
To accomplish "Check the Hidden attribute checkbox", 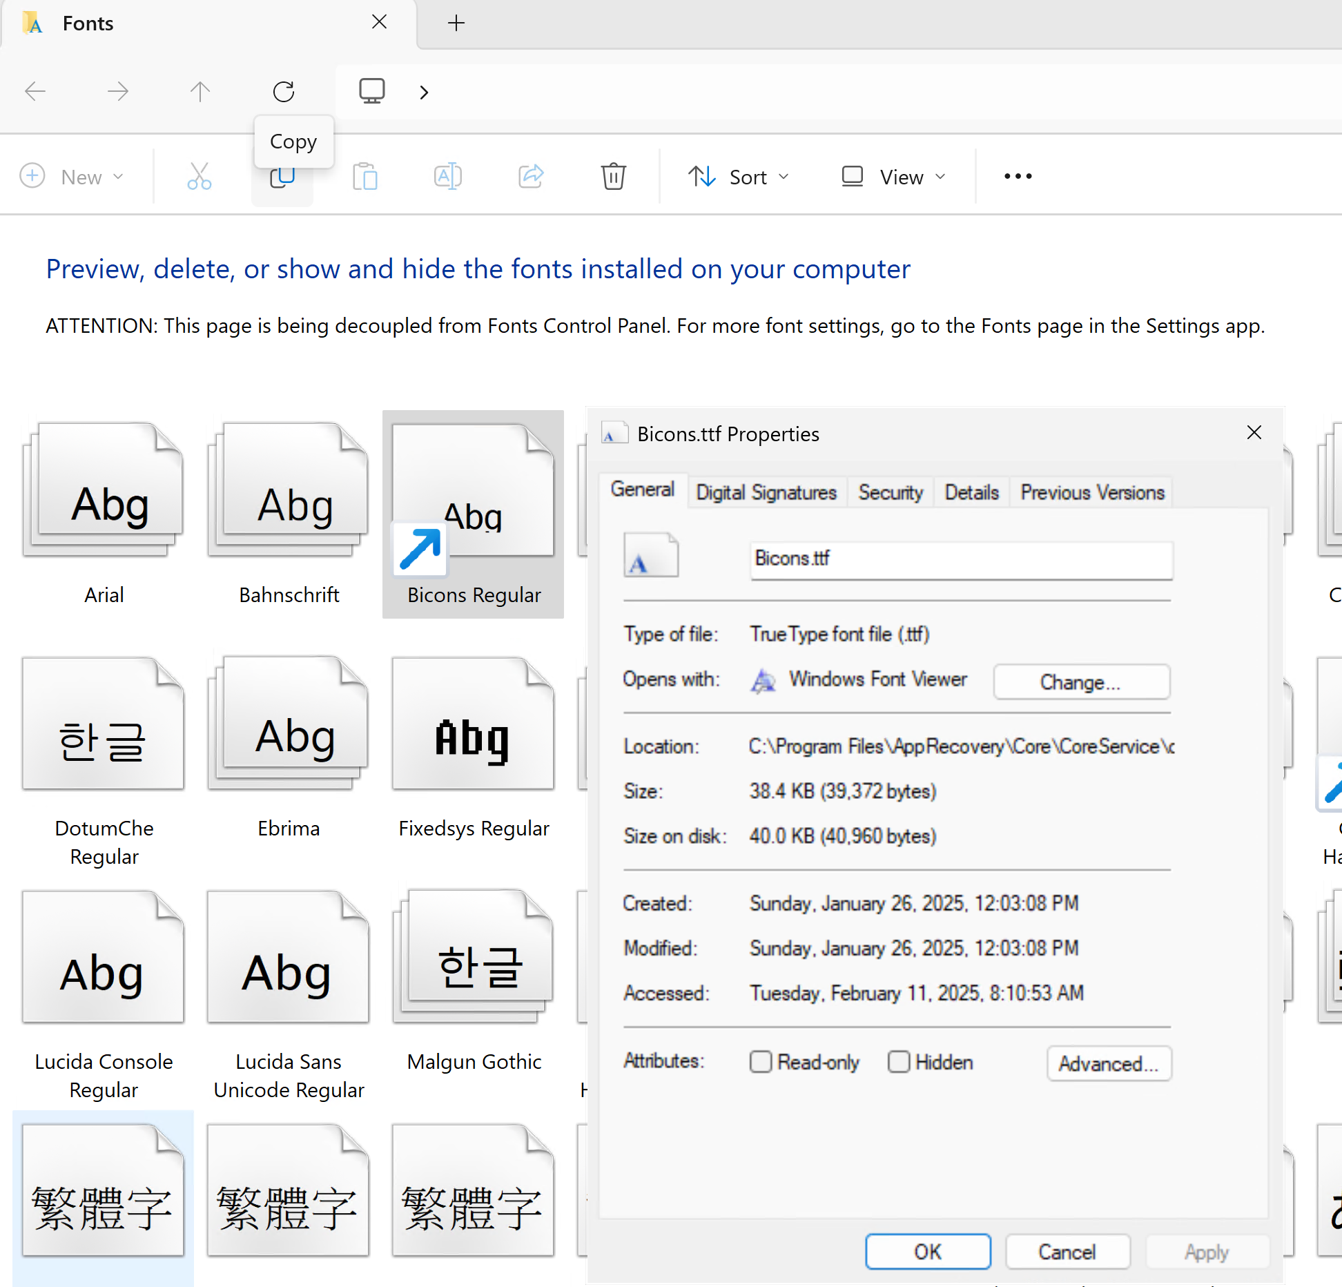I will (x=899, y=1061).
